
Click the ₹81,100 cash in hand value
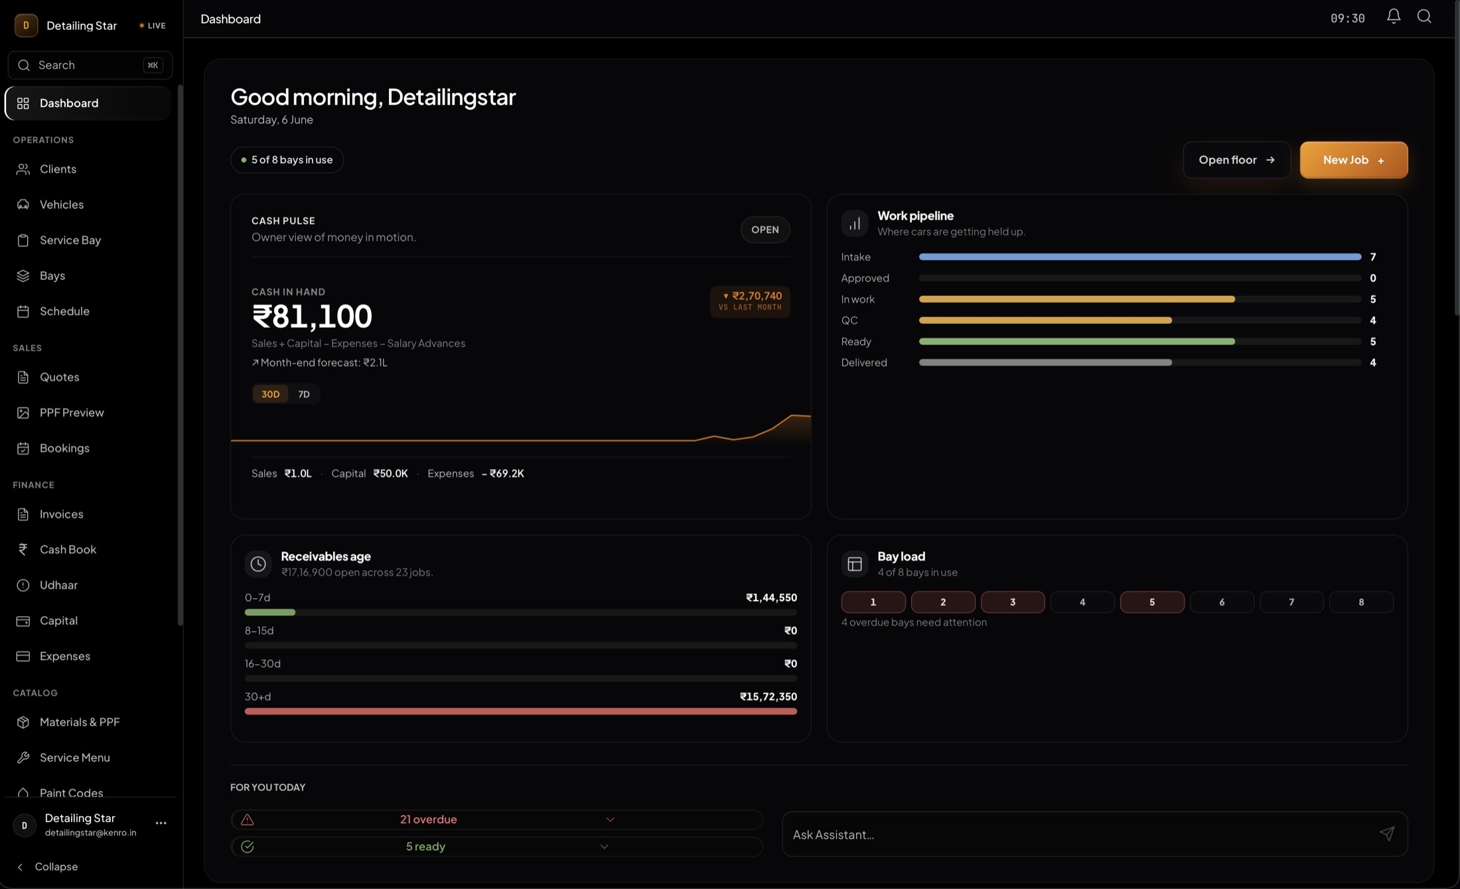(x=312, y=316)
